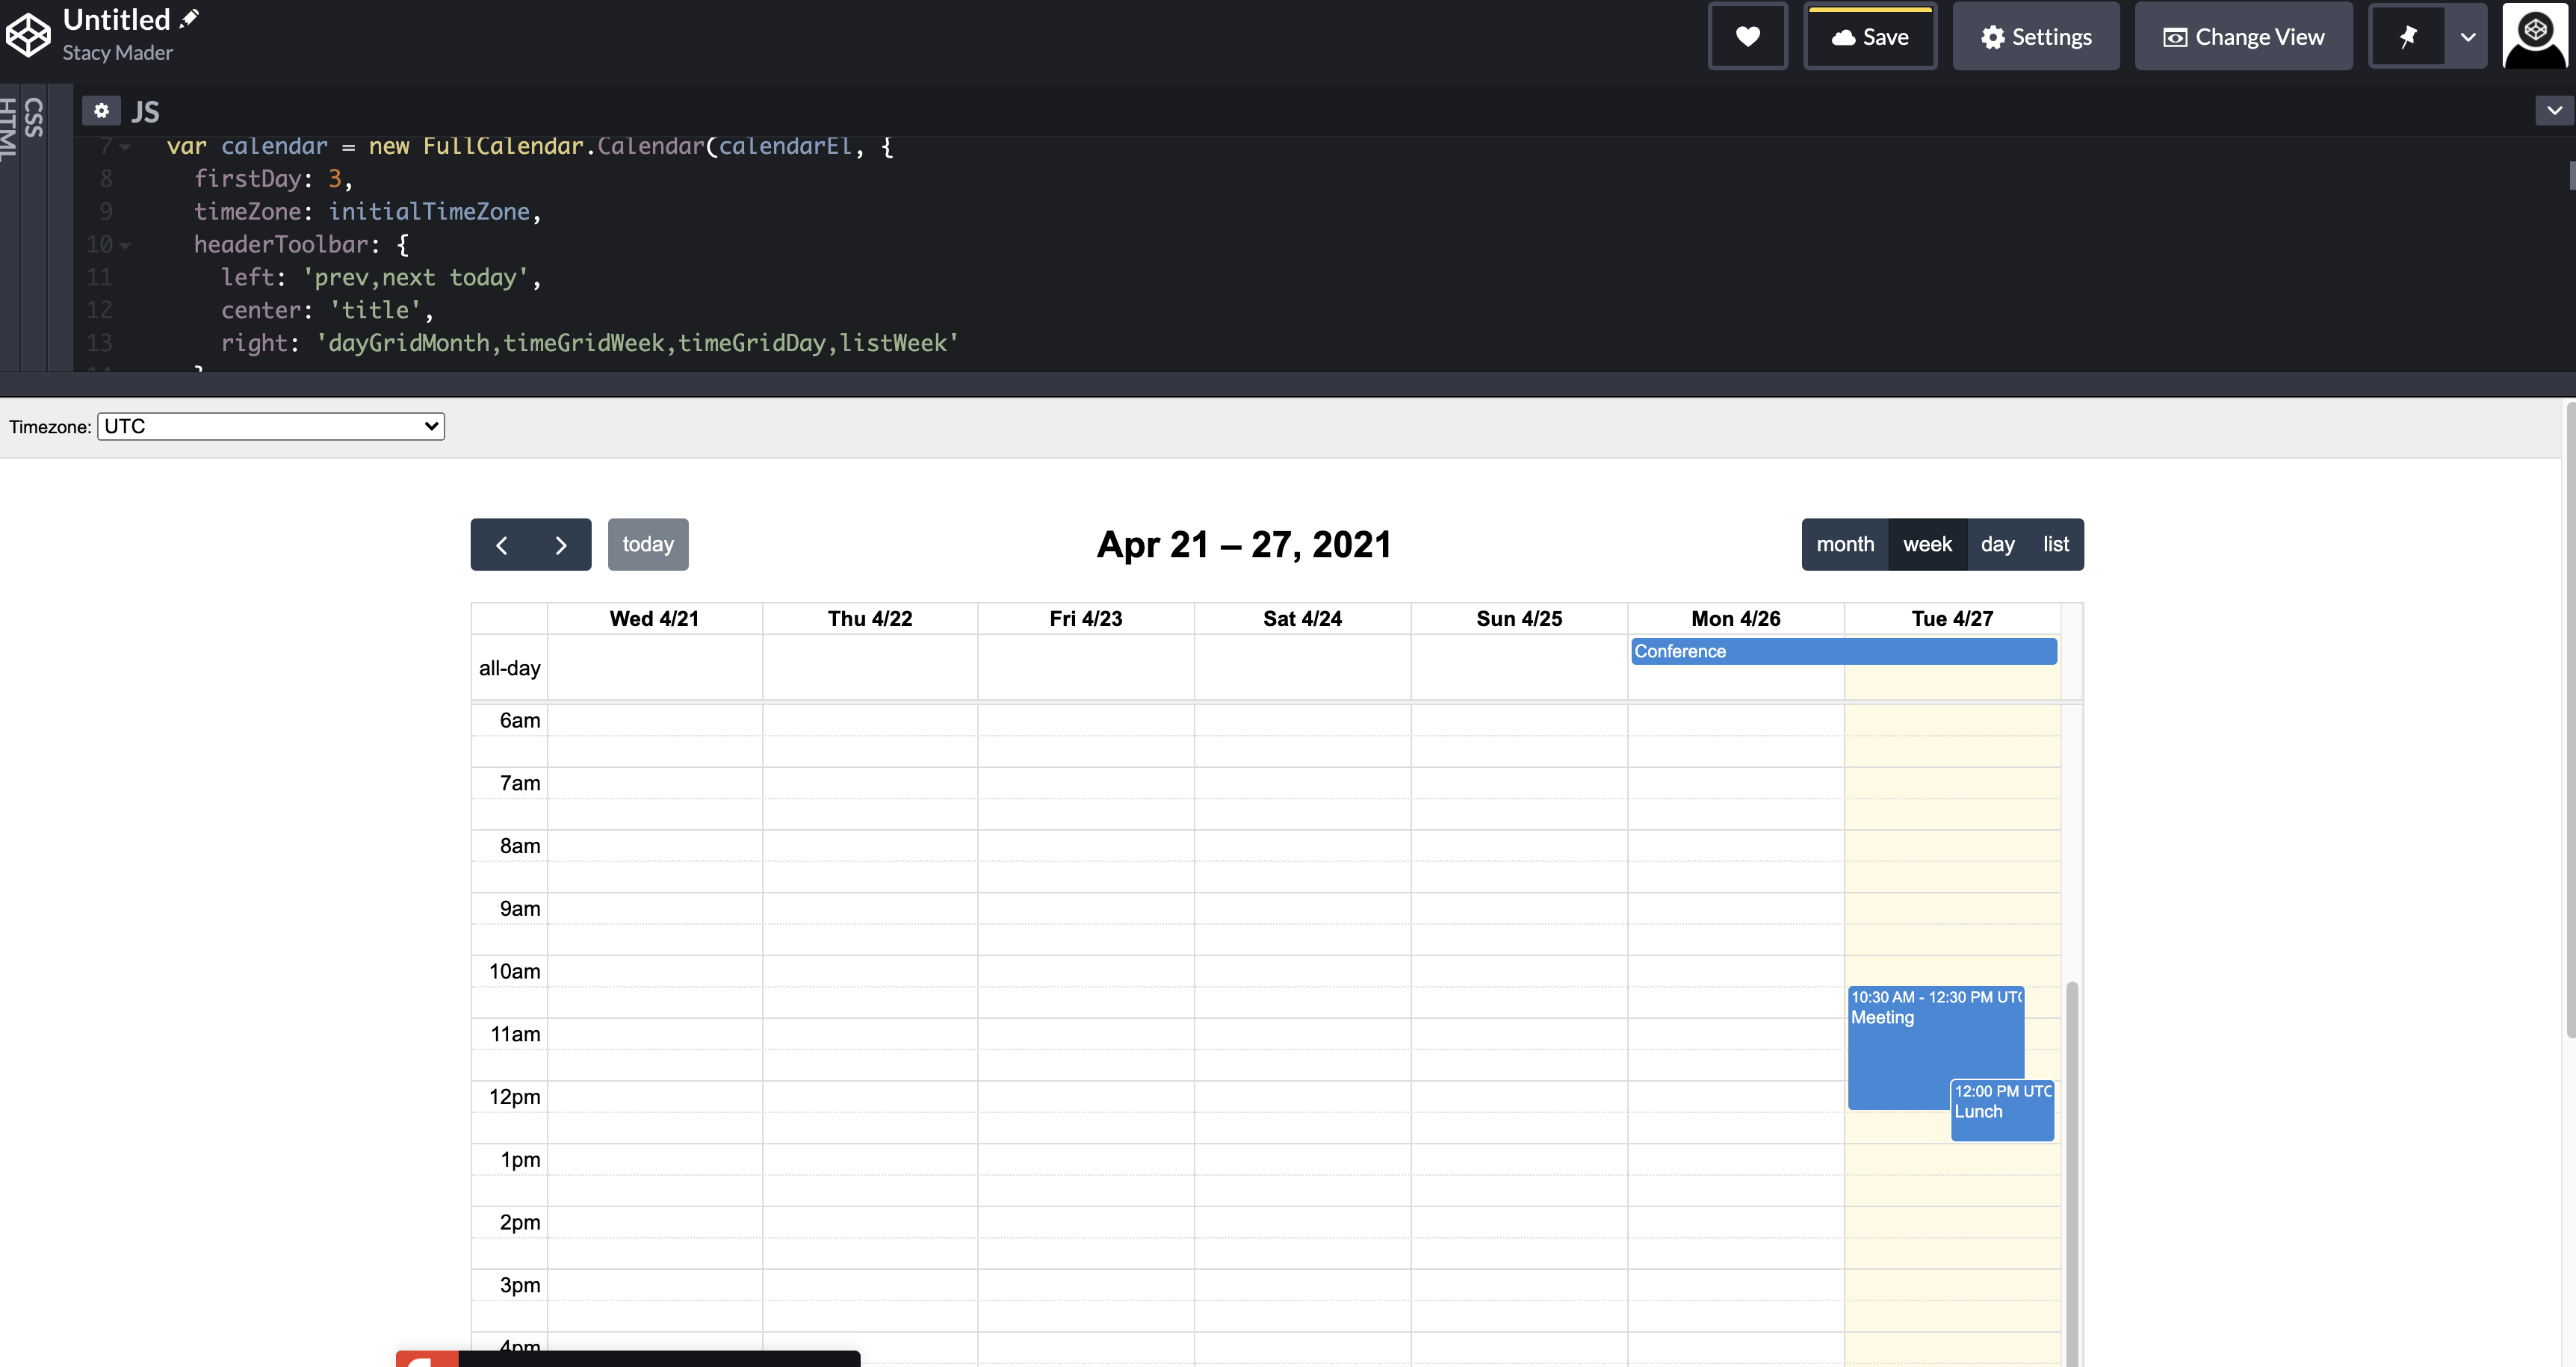Click the Change View eye icon
This screenshot has width=2576, height=1367.
[2244, 36]
